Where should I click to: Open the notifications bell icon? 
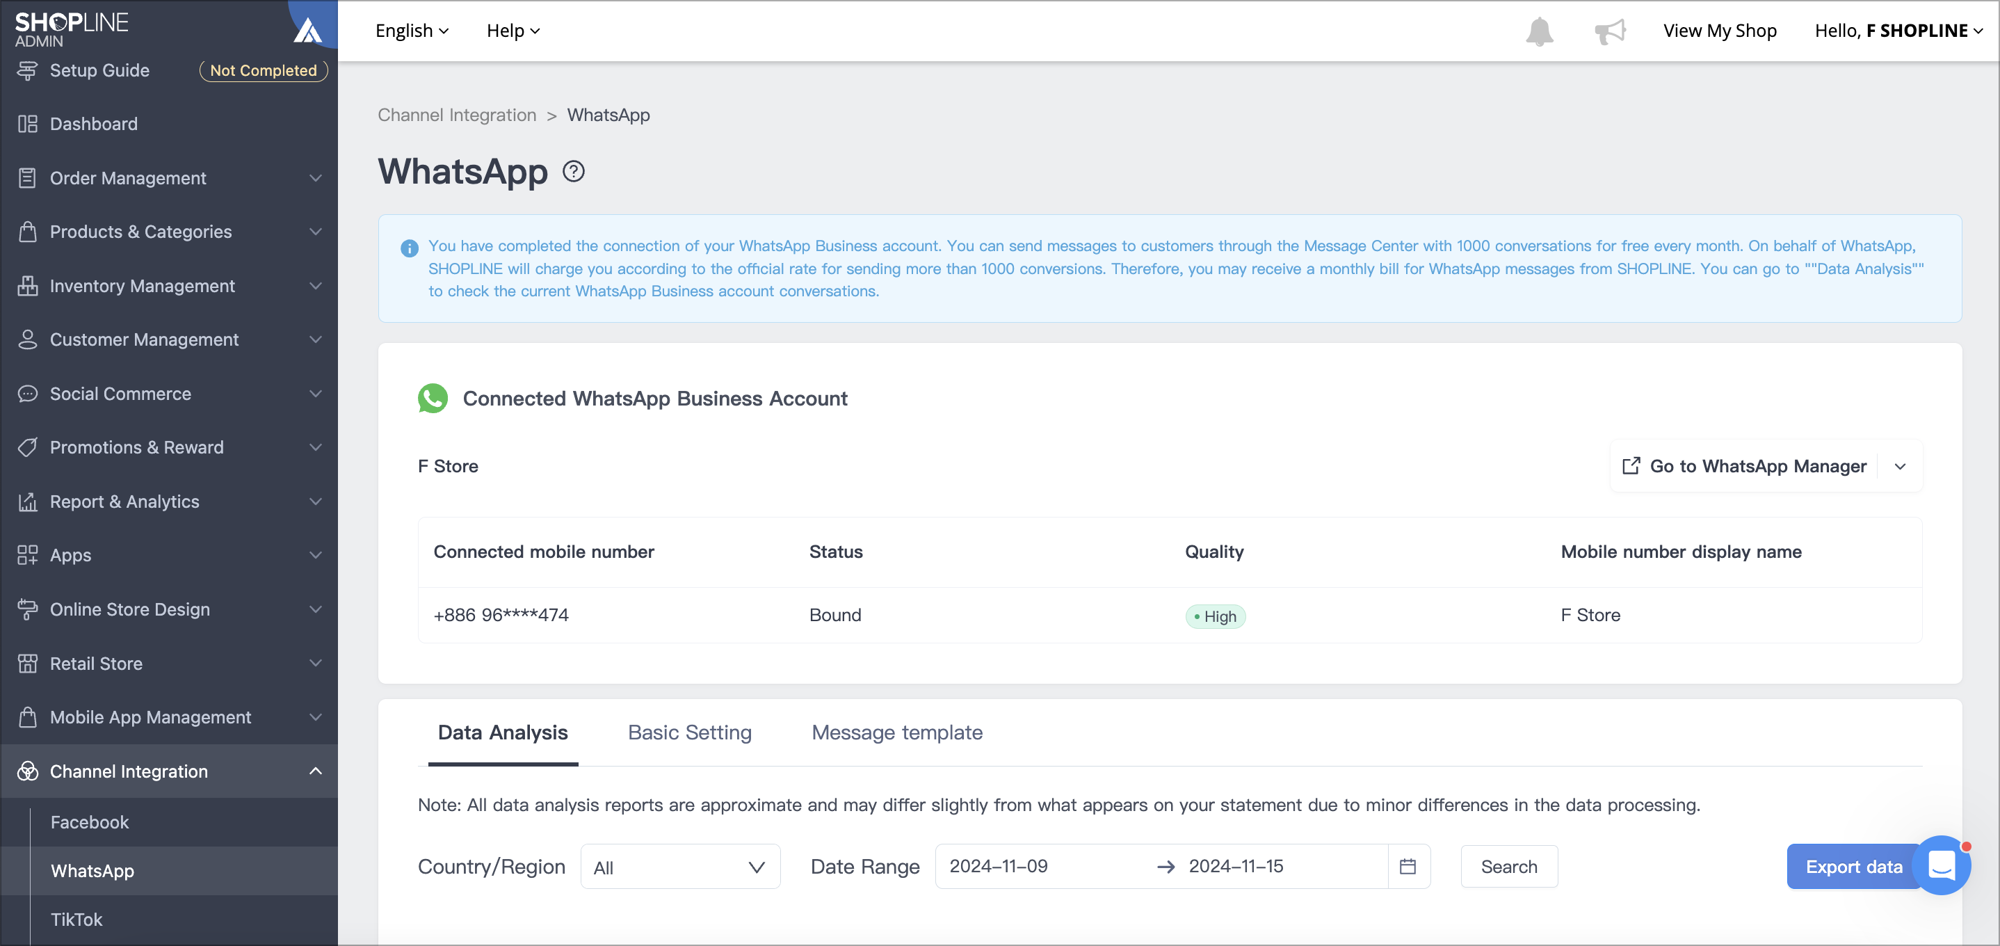tap(1539, 31)
